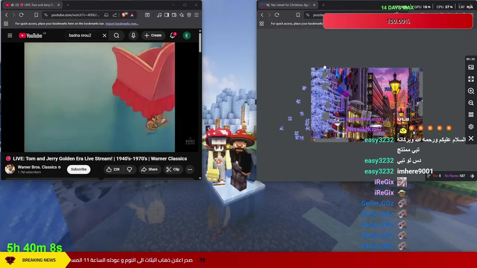Reload the puzzle page

tap(277, 15)
